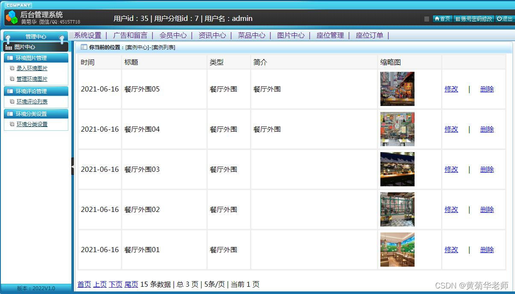
Task: Click the grid icon beside 图片中心
Action: click(x=9, y=47)
